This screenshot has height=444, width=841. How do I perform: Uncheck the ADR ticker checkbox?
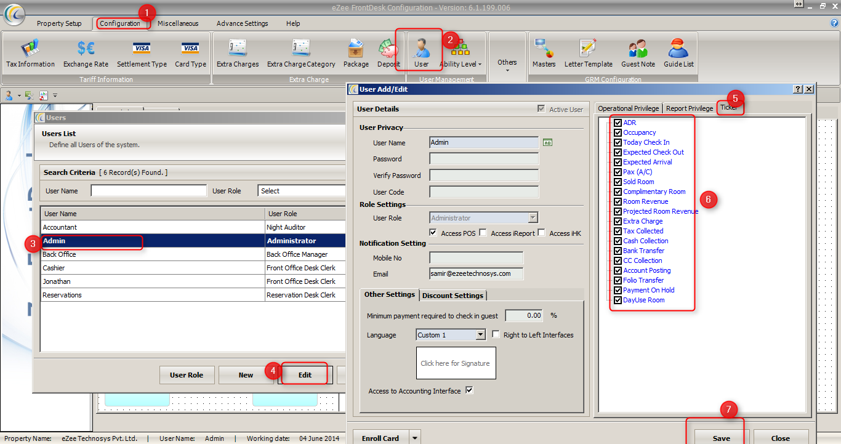618,123
